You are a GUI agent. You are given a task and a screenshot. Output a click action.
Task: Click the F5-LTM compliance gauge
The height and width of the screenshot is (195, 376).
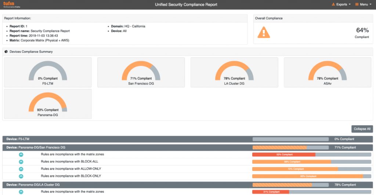pyautogui.click(x=48, y=71)
